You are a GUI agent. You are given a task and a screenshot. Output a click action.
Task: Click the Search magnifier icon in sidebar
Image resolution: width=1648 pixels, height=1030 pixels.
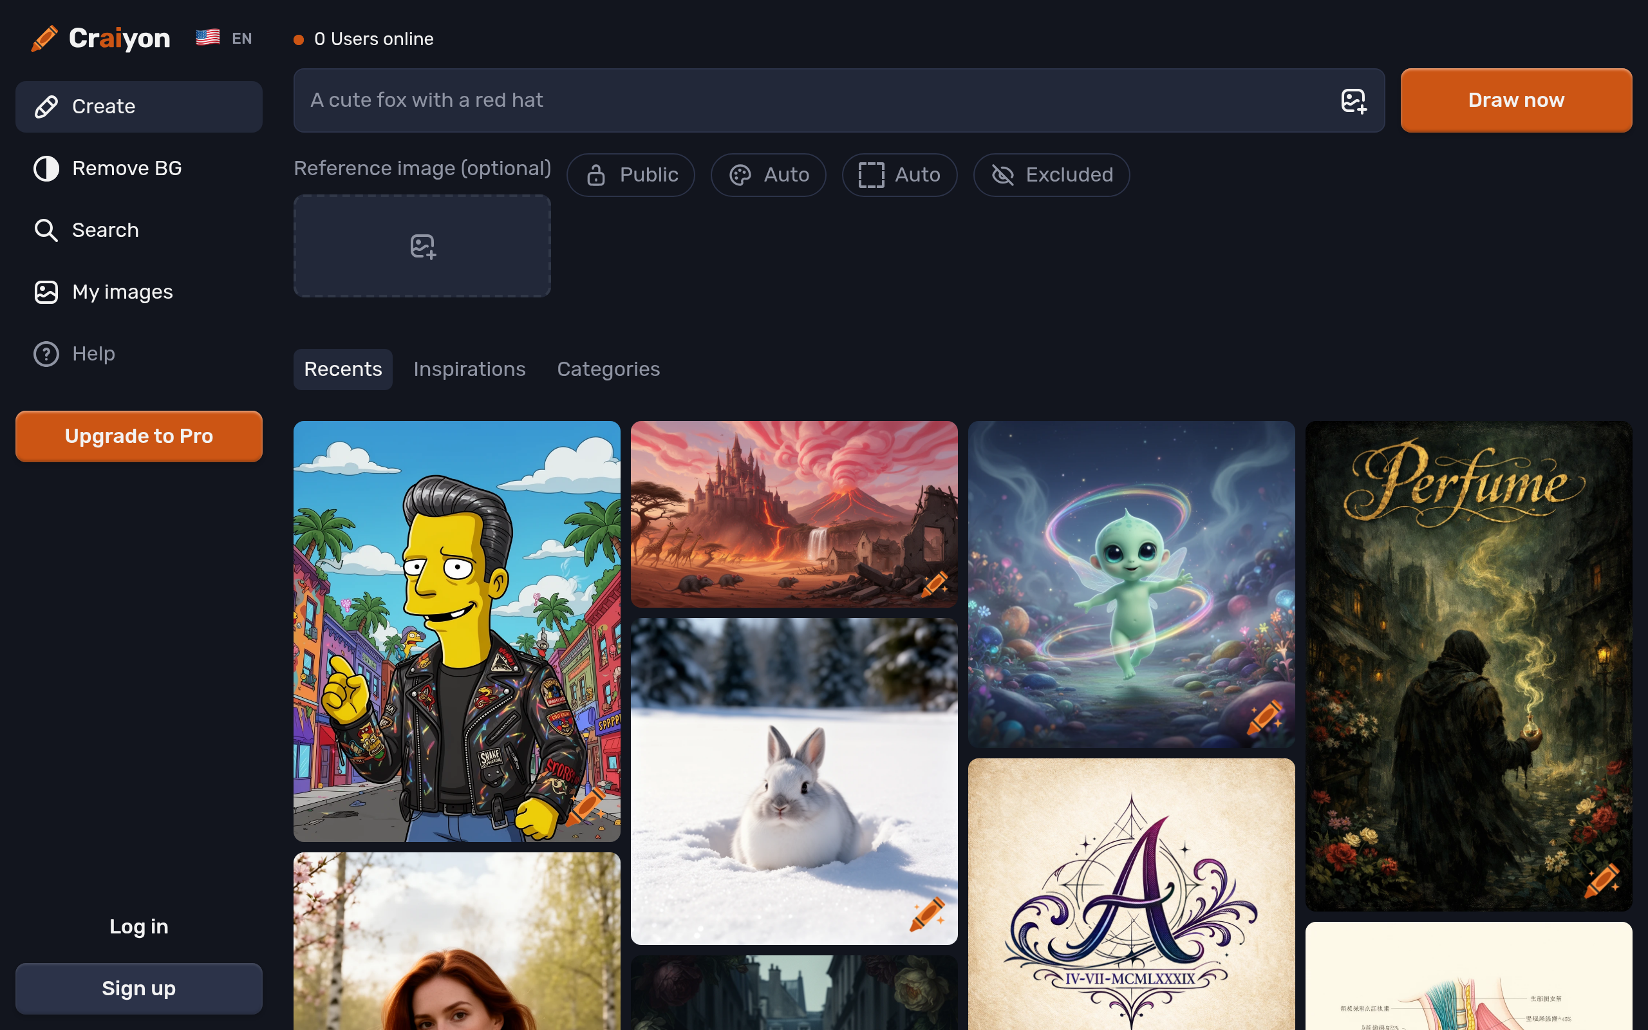pos(46,230)
